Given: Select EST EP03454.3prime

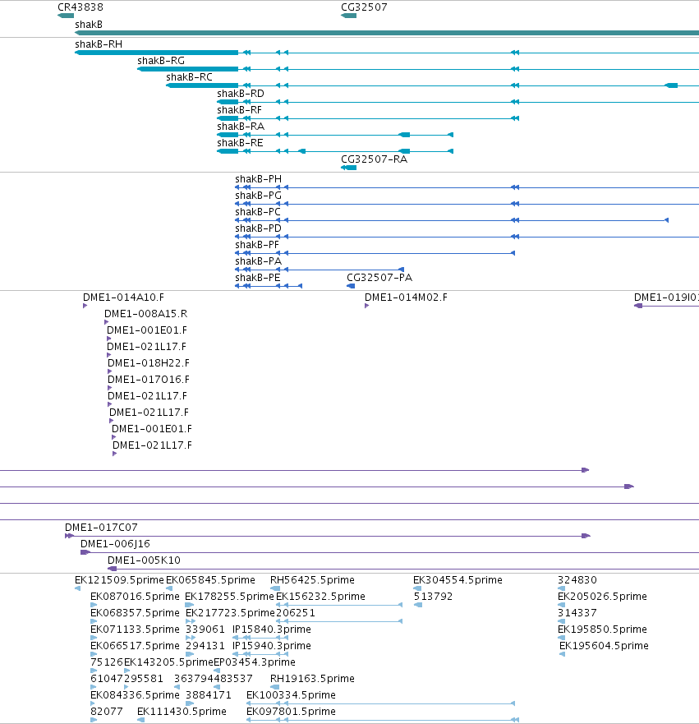Looking at the screenshot, I should click(217, 671).
